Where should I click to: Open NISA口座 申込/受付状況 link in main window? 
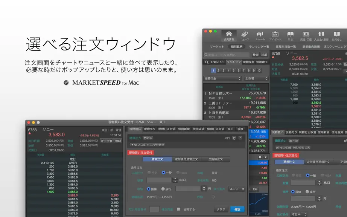click(x=293, y=147)
